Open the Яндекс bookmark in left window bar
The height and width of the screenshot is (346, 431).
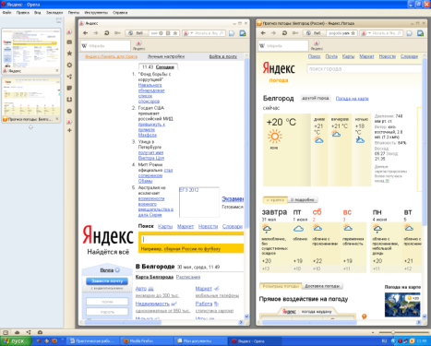(x=138, y=45)
